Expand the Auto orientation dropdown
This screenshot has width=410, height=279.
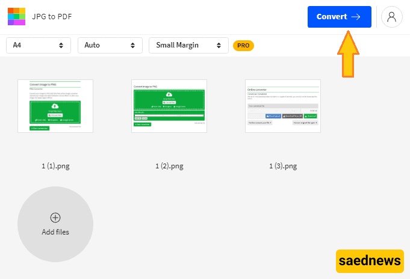(110, 45)
